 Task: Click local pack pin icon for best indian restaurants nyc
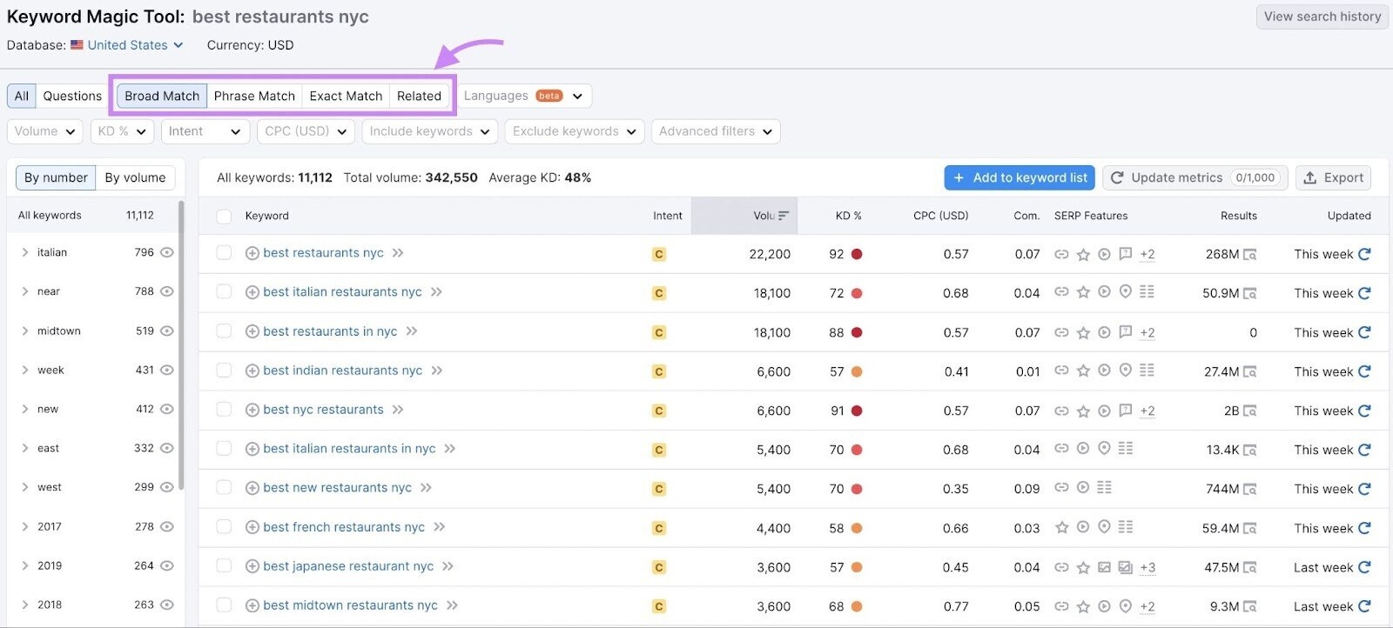1126,371
